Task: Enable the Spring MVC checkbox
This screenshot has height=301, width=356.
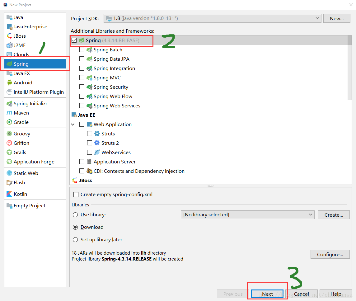Action: pos(82,78)
